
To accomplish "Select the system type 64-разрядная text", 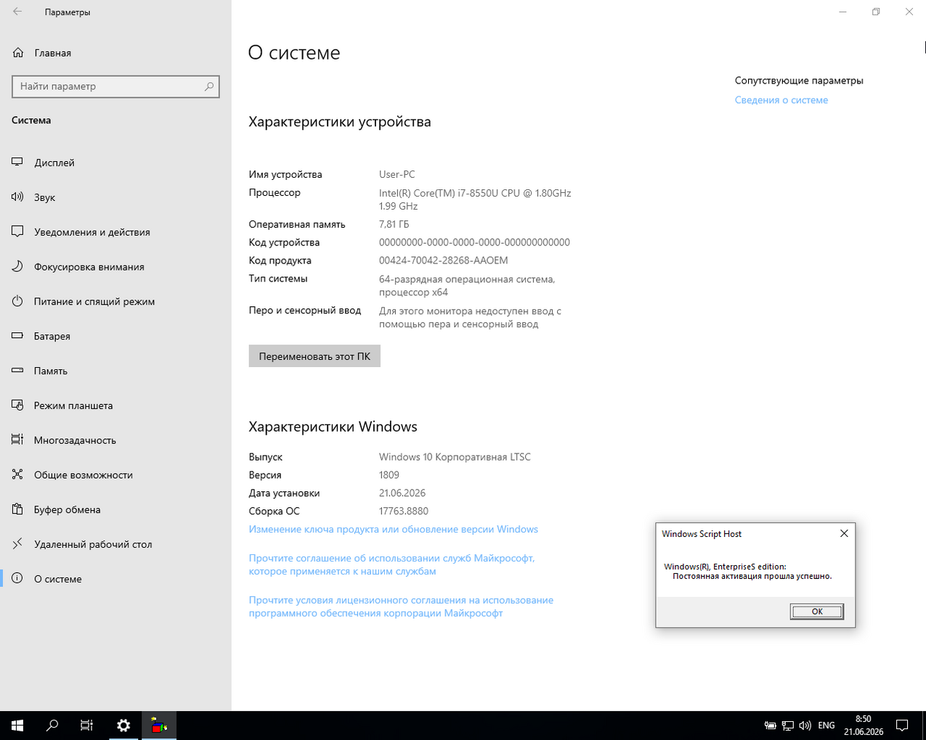I will tap(467, 286).
